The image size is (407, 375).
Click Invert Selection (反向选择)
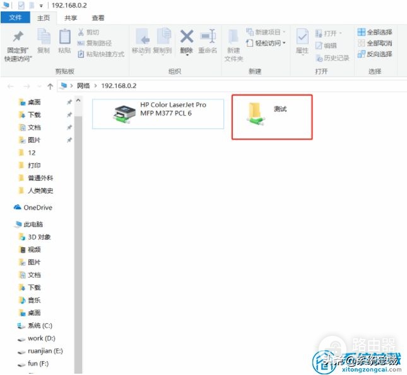coord(375,54)
